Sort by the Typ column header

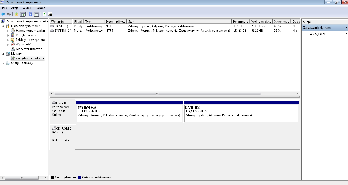[94, 22]
